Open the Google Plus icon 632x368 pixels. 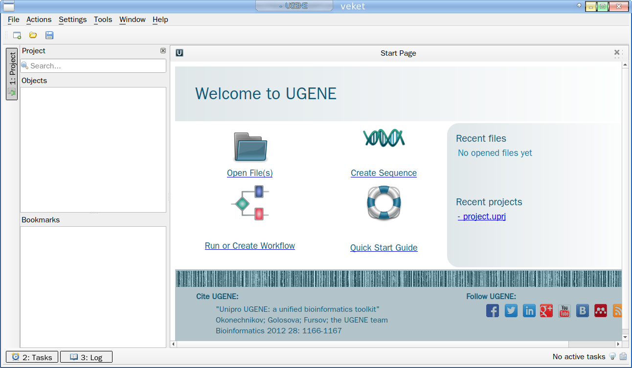(x=546, y=310)
